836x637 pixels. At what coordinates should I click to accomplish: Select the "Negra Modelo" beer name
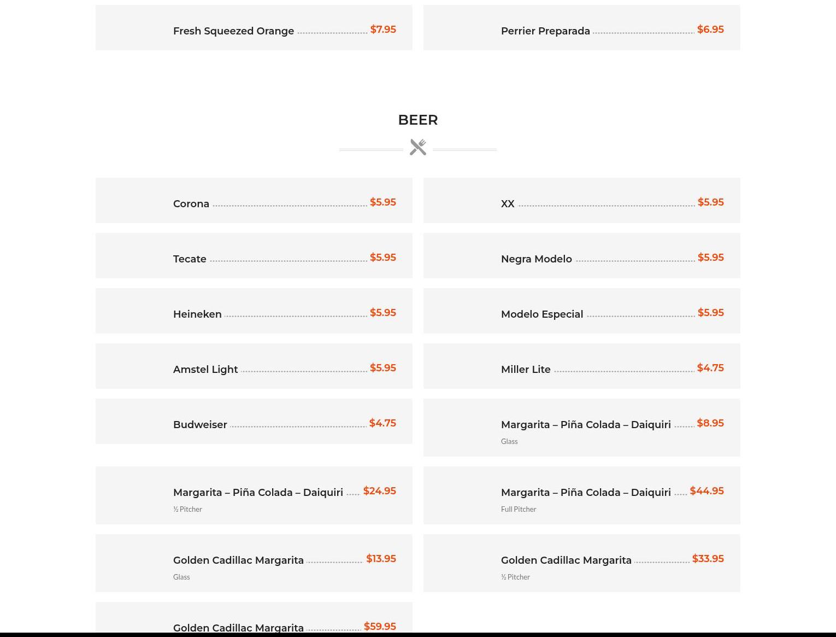point(537,259)
